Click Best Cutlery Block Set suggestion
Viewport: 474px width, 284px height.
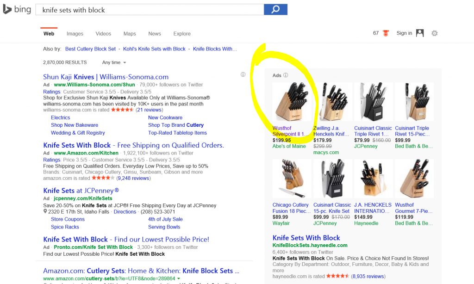click(90, 49)
